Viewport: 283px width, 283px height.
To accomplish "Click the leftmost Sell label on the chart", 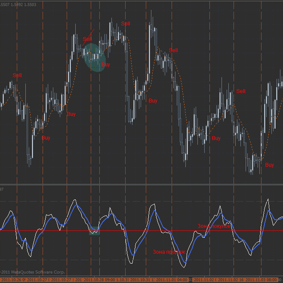I will [17, 75].
